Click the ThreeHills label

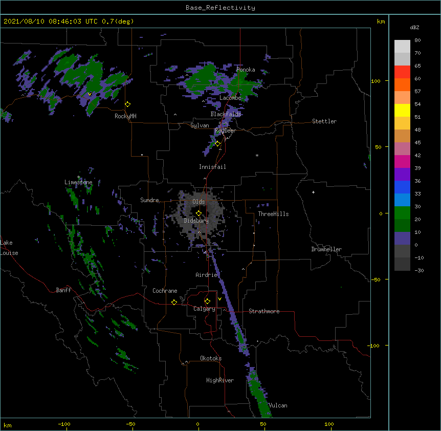point(273,214)
